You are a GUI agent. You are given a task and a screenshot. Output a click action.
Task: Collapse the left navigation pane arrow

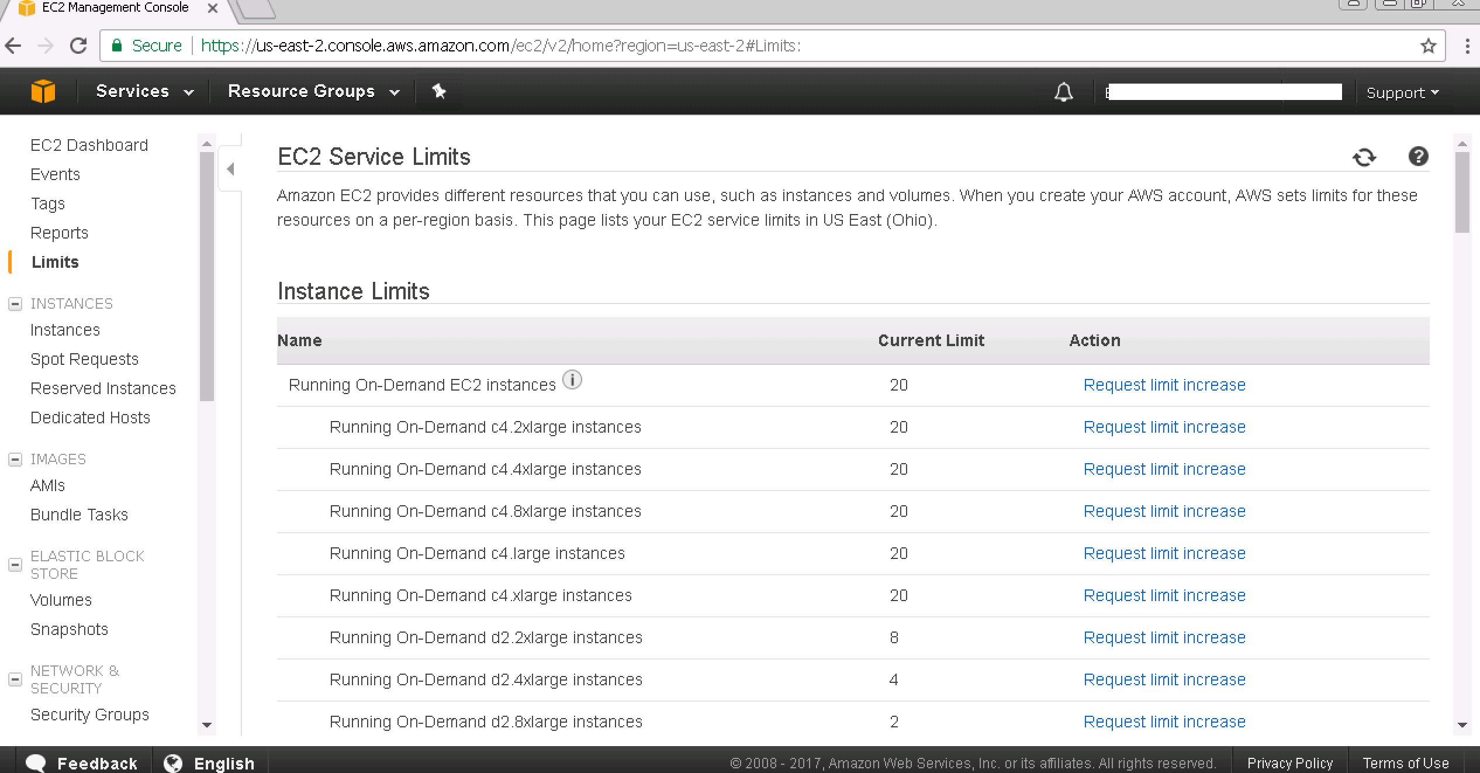click(x=231, y=169)
